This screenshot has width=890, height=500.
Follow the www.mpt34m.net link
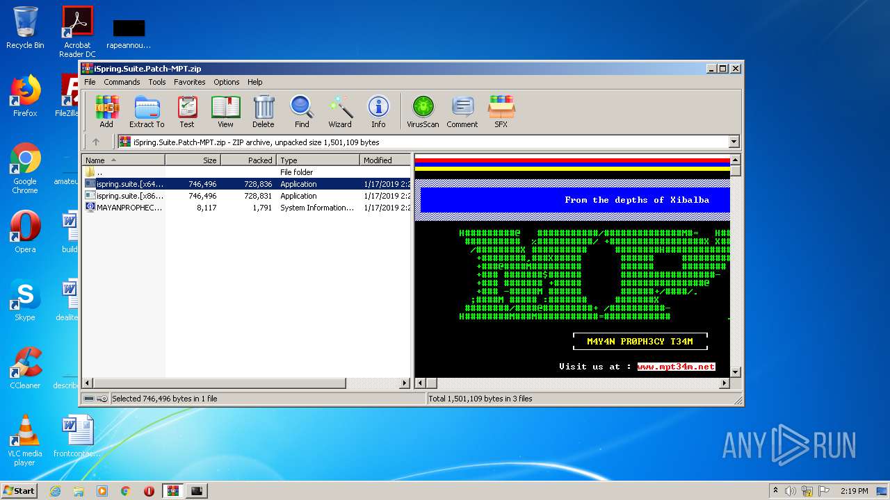(676, 367)
